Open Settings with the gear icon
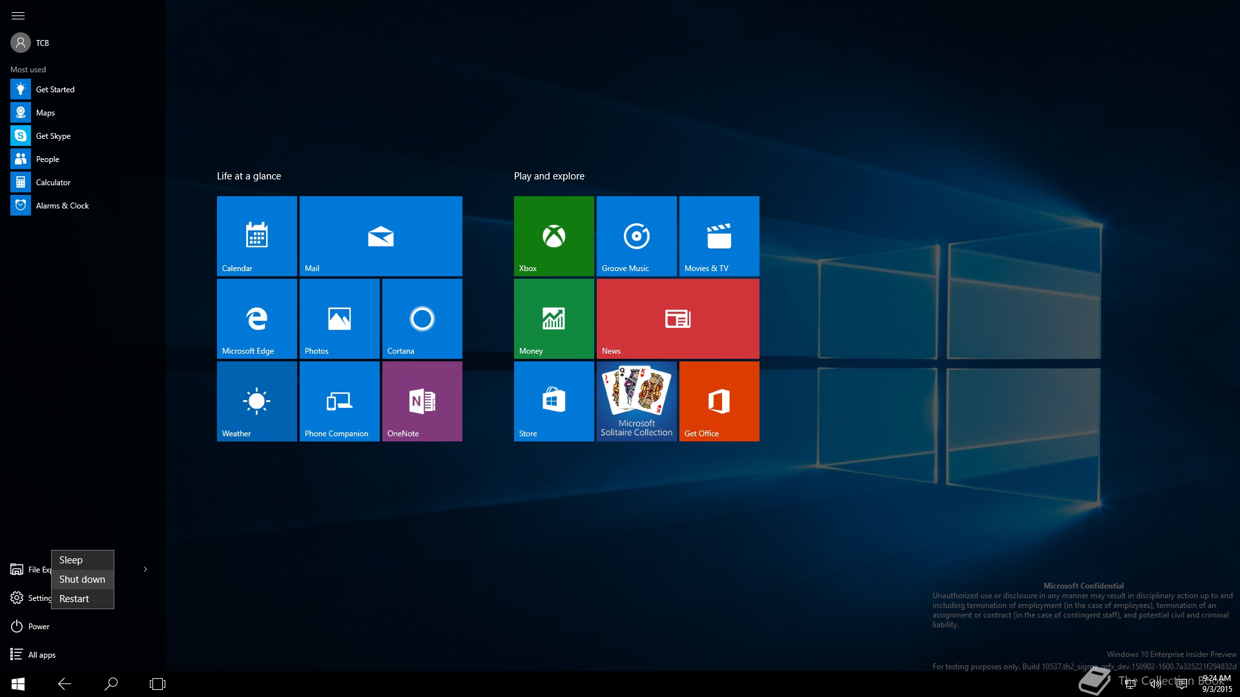1240x697 pixels. click(17, 598)
